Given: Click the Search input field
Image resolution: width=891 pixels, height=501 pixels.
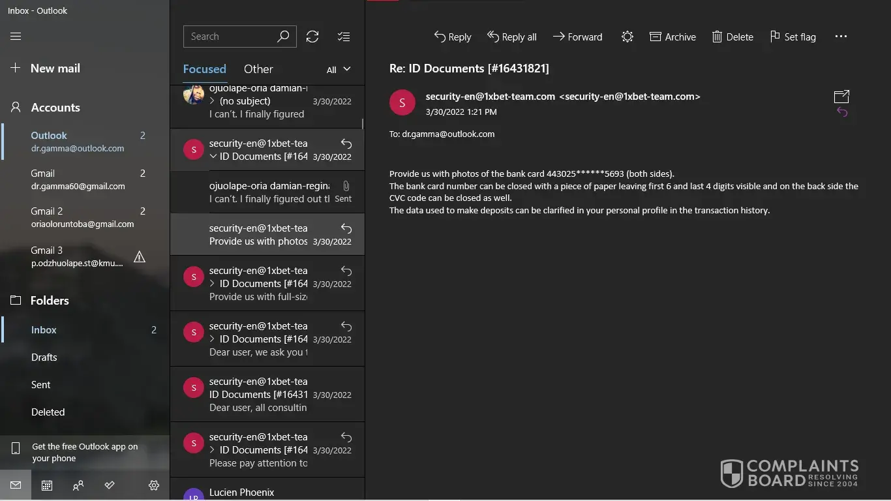Looking at the screenshot, I should click(230, 37).
